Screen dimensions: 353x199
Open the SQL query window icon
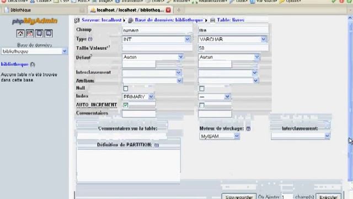tap(30, 33)
